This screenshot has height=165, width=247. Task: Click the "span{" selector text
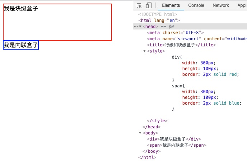coord(178,86)
